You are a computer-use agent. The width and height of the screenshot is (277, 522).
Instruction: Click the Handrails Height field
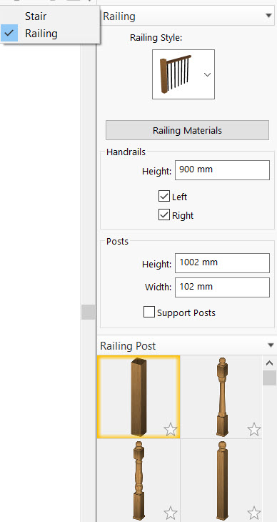coord(222,170)
